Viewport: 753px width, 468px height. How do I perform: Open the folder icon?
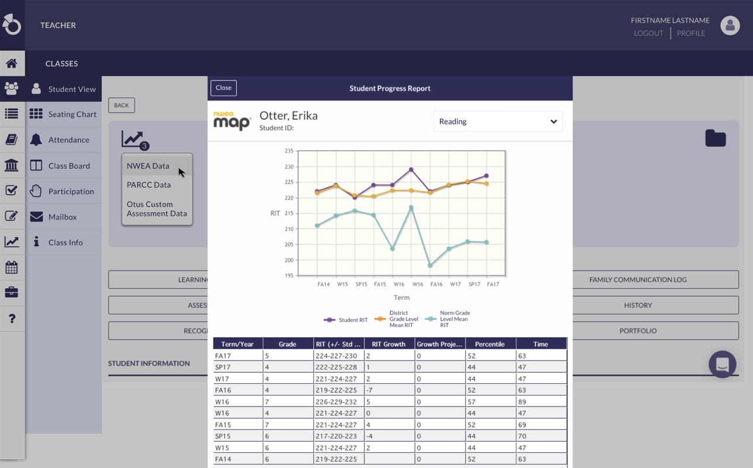click(716, 138)
